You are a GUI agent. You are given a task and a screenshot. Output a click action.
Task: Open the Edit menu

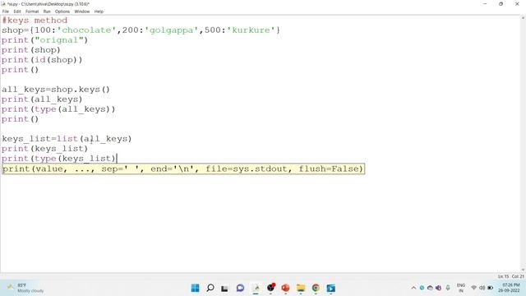pyautogui.click(x=17, y=12)
